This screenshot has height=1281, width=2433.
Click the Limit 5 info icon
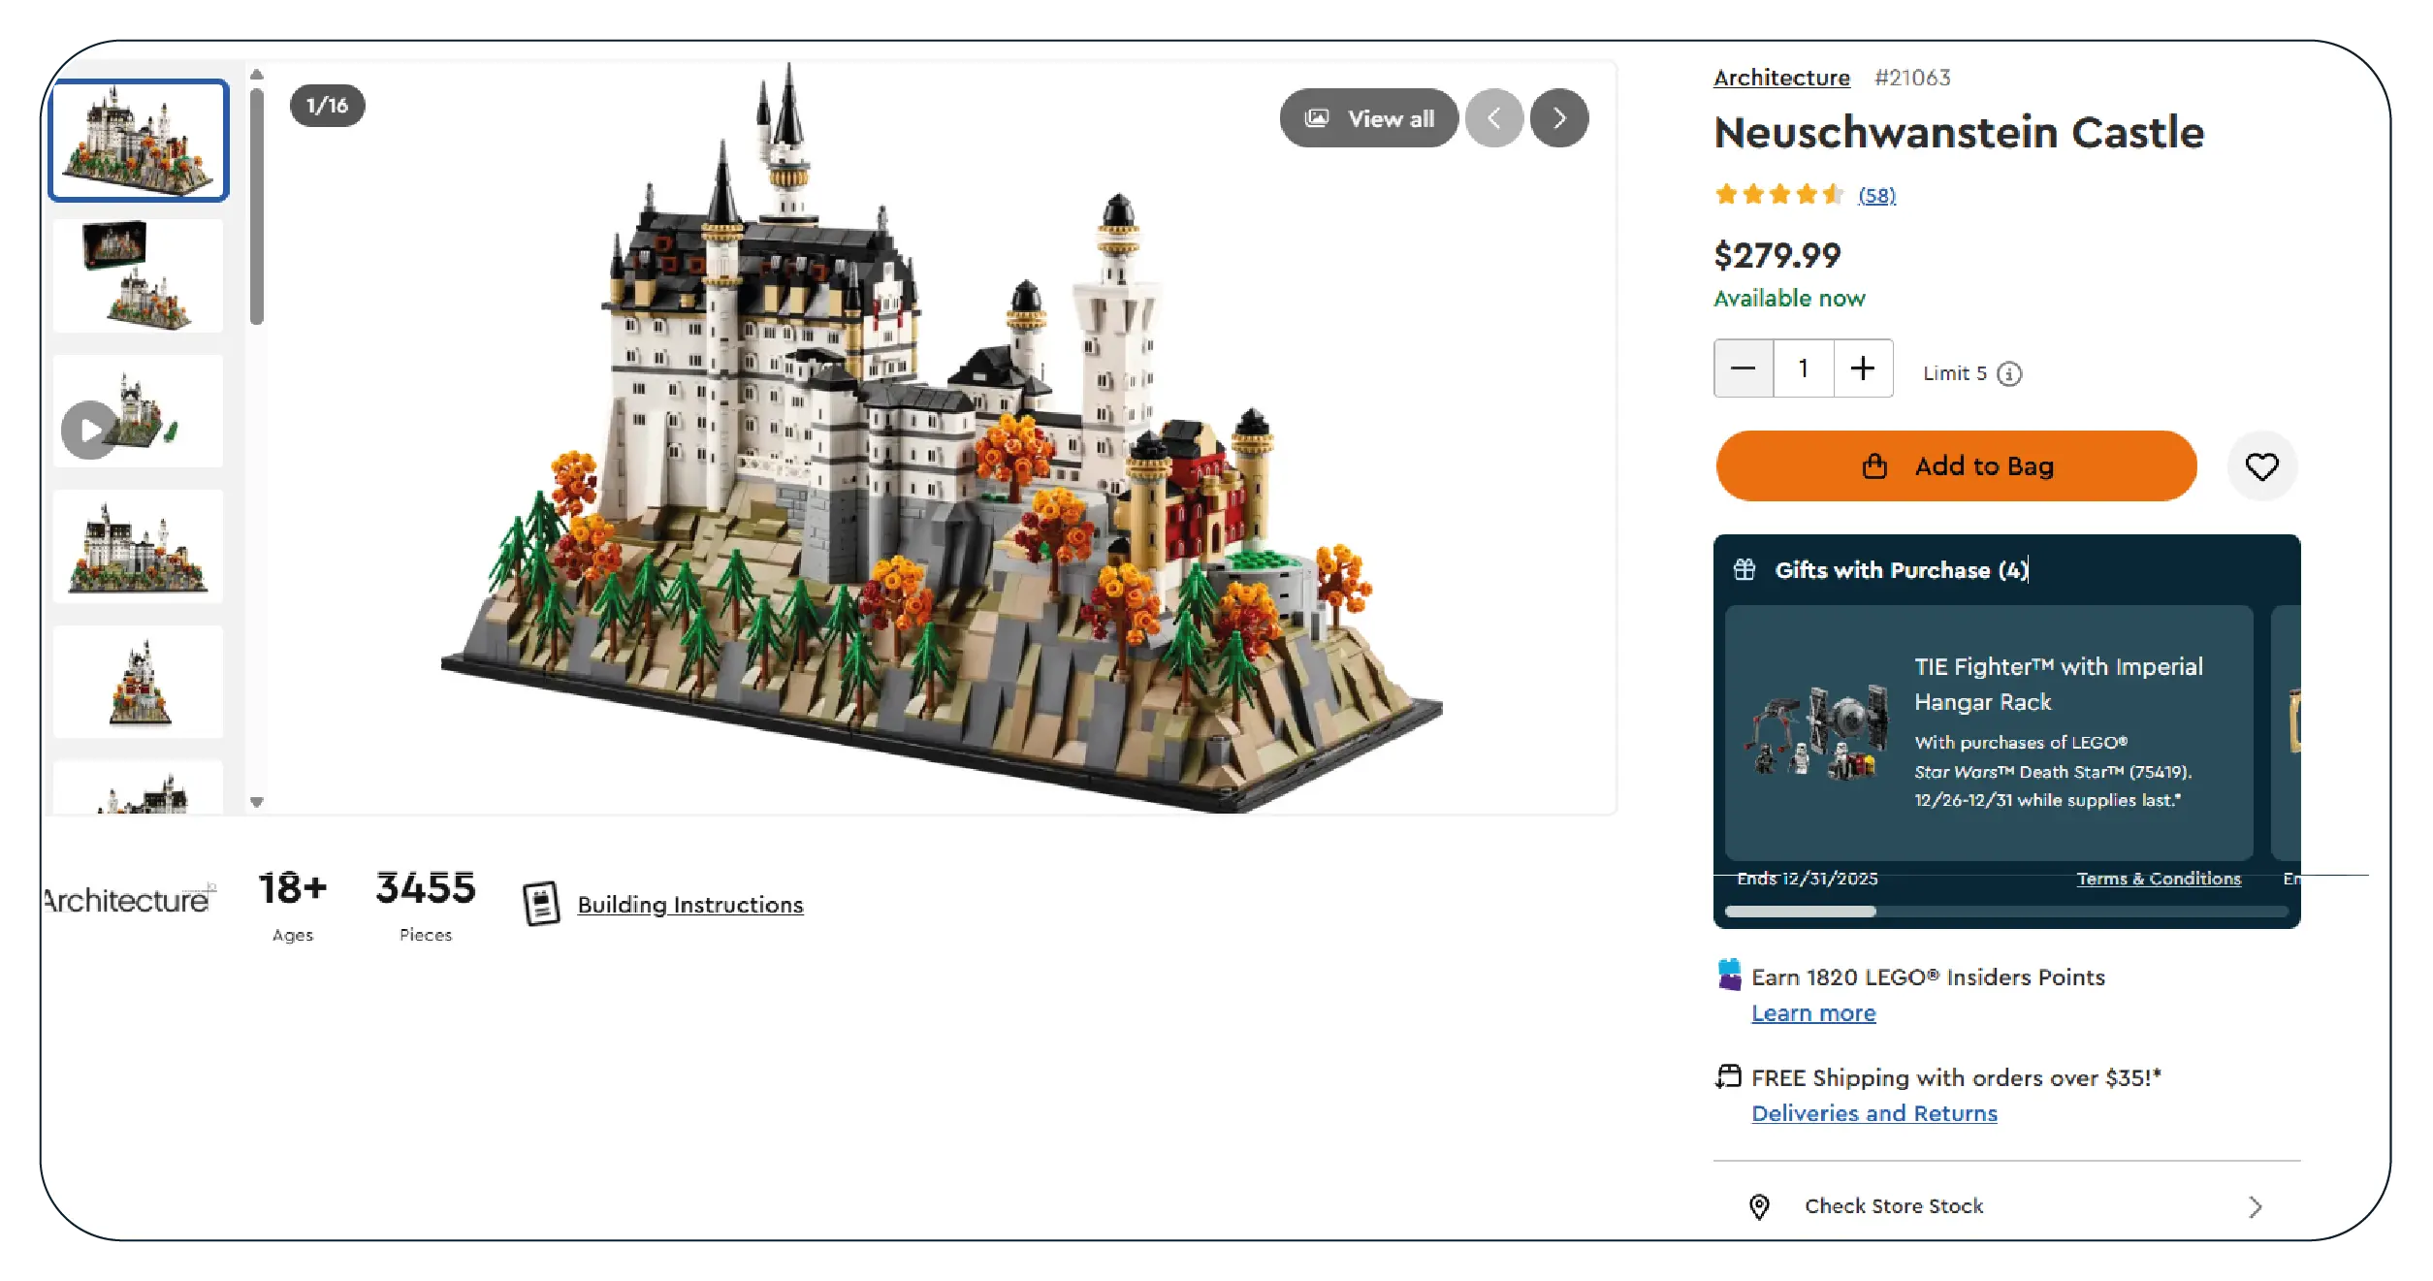tap(2009, 374)
